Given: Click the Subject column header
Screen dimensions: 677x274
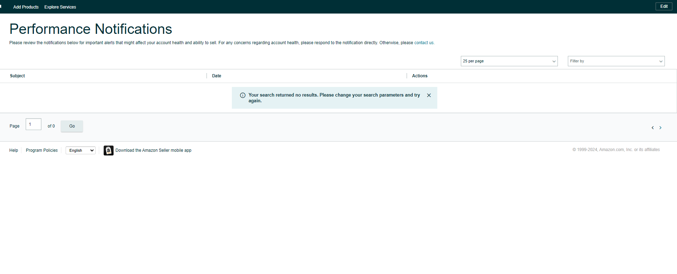Looking at the screenshot, I should tap(17, 76).
